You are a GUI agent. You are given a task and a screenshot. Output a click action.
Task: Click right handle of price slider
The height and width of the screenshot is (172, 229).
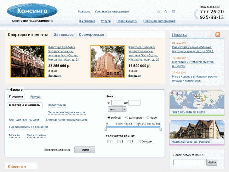click(161, 128)
